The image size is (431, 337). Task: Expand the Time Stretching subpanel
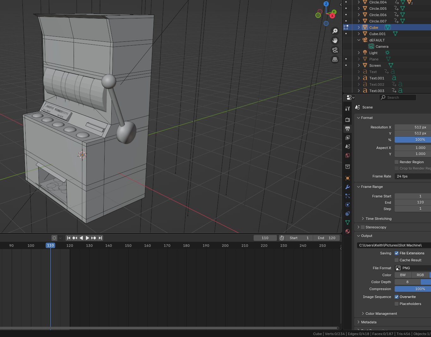tap(363, 219)
